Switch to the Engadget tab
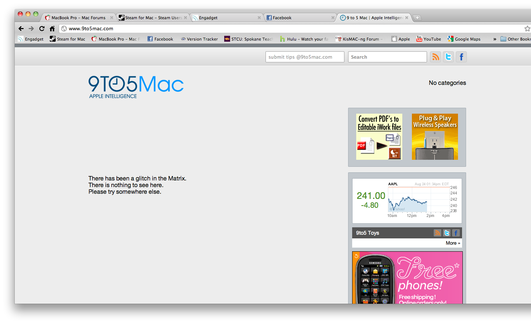Screen dimensions: 531x324 point(227,18)
